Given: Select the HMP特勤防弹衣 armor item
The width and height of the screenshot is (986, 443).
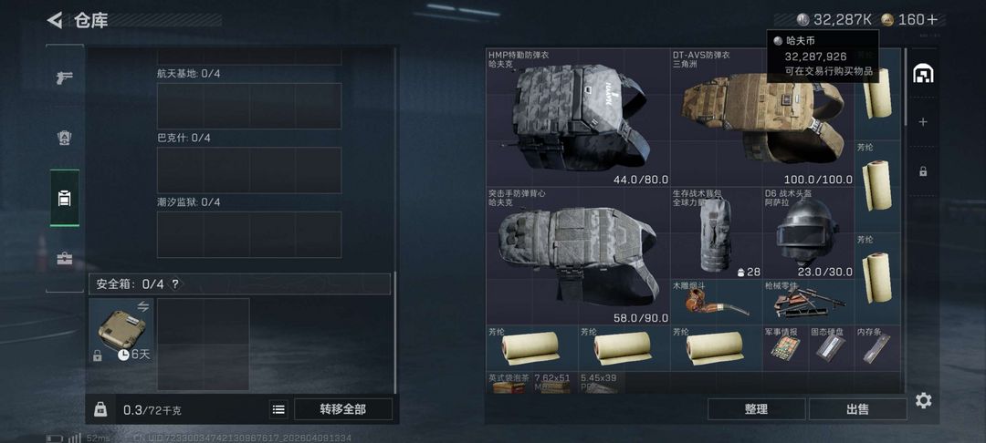Looking at the screenshot, I should [x=578, y=118].
